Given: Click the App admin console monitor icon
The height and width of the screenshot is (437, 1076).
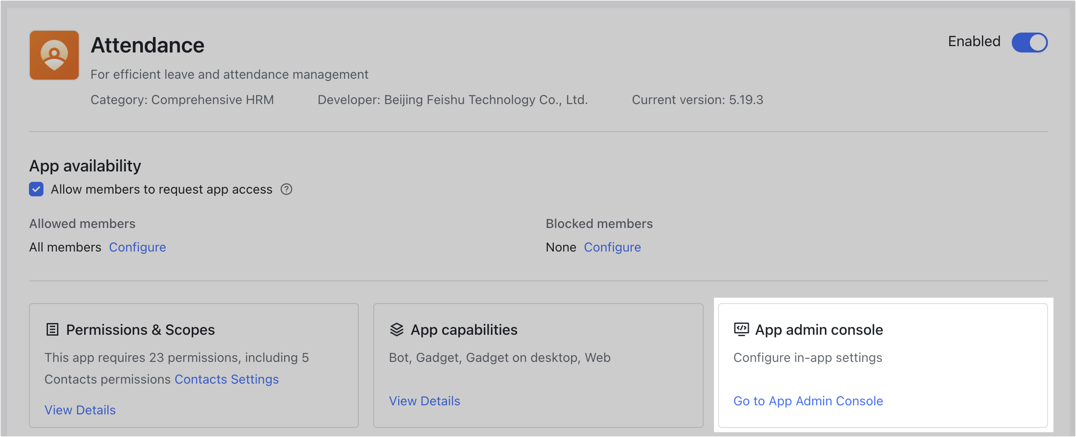Looking at the screenshot, I should (741, 329).
